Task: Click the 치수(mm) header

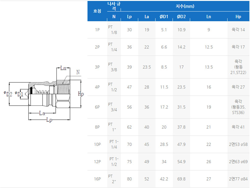Action: 185,6
